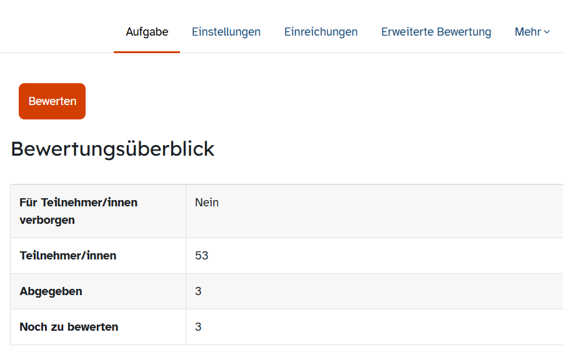Image resolution: width=563 pixels, height=347 pixels.
Task: Click the Abgegeben row label
Action: point(51,291)
